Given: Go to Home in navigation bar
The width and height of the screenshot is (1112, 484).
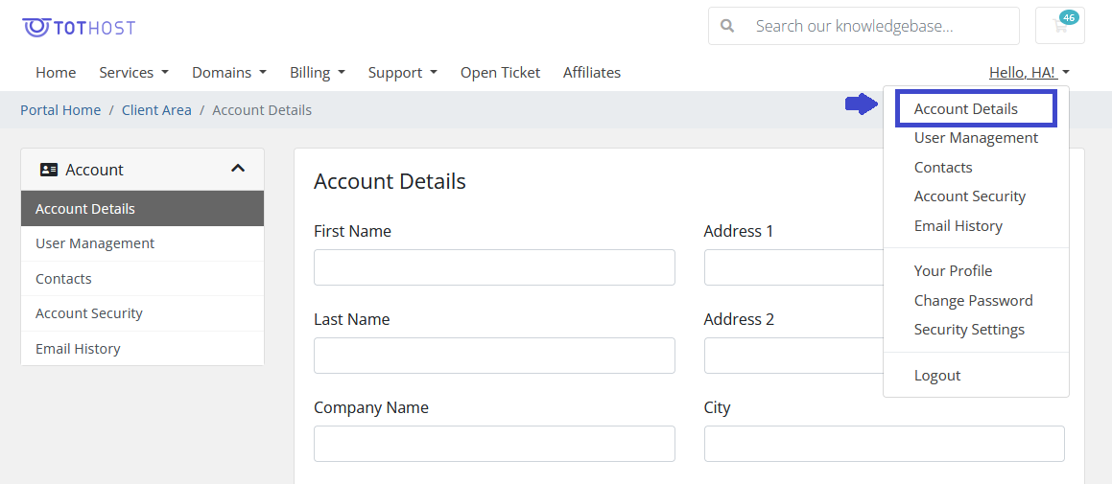Looking at the screenshot, I should coord(56,72).
